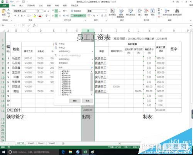Select column H header
Image resolution: width=193 pixels, height=155 pixels.
tap(88, 31)
